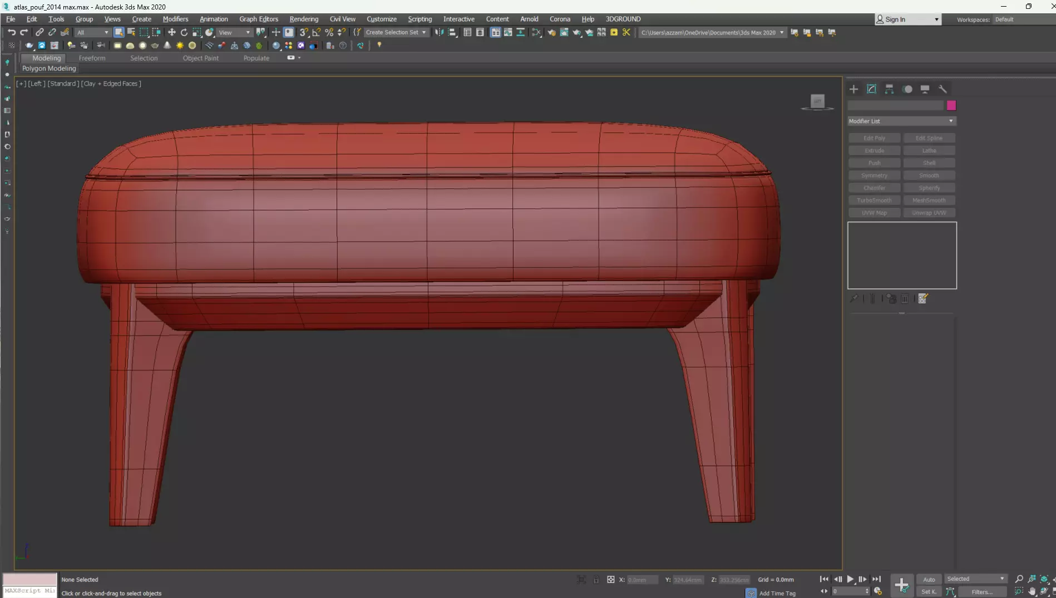Toggle the Percent Snap icon
This screenshot has height=598, width=1056.
(329, 32)
